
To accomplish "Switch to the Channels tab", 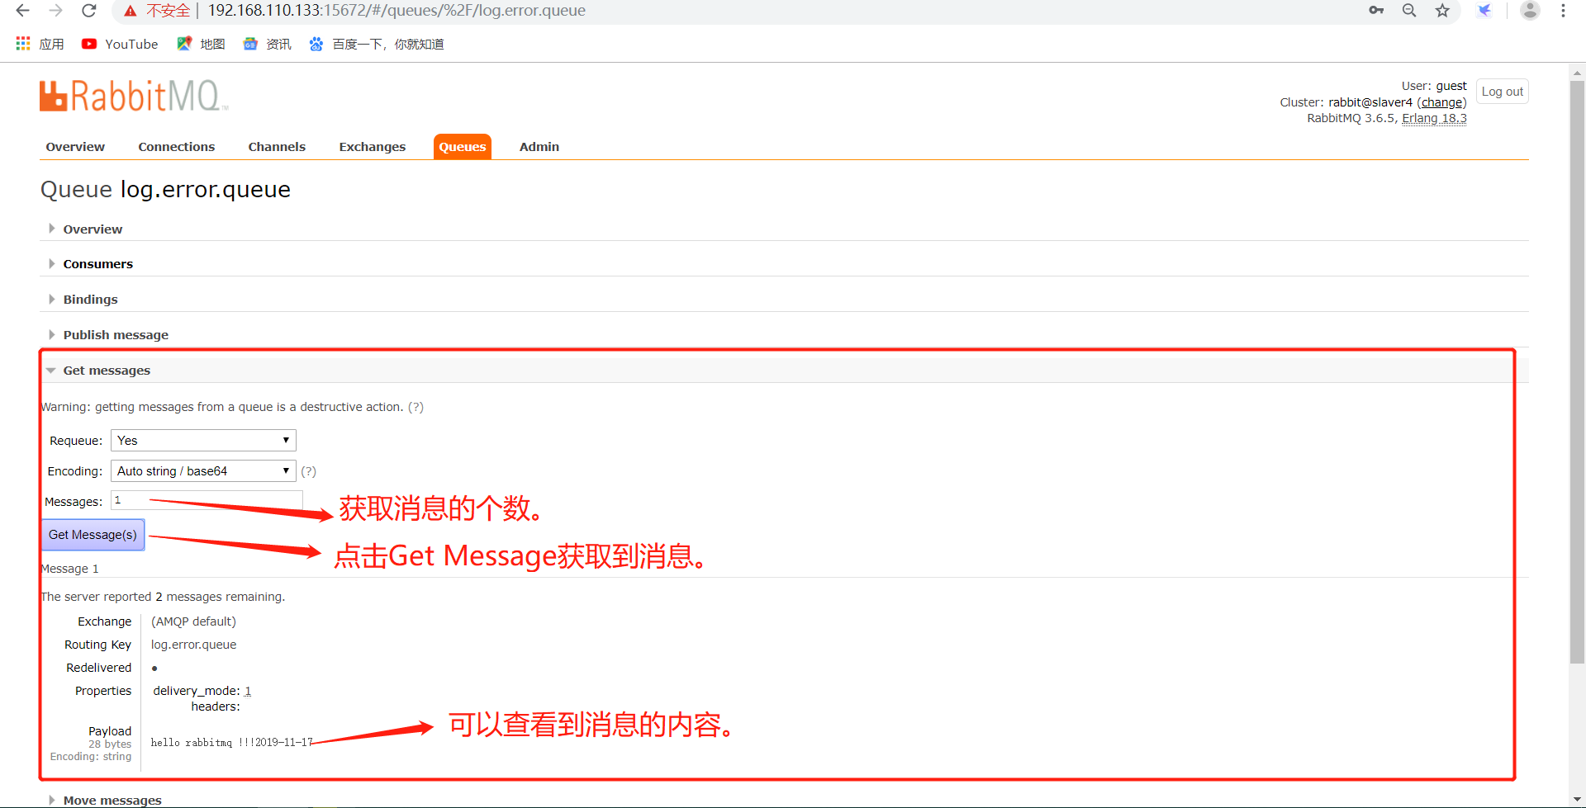I will [277, 147].
